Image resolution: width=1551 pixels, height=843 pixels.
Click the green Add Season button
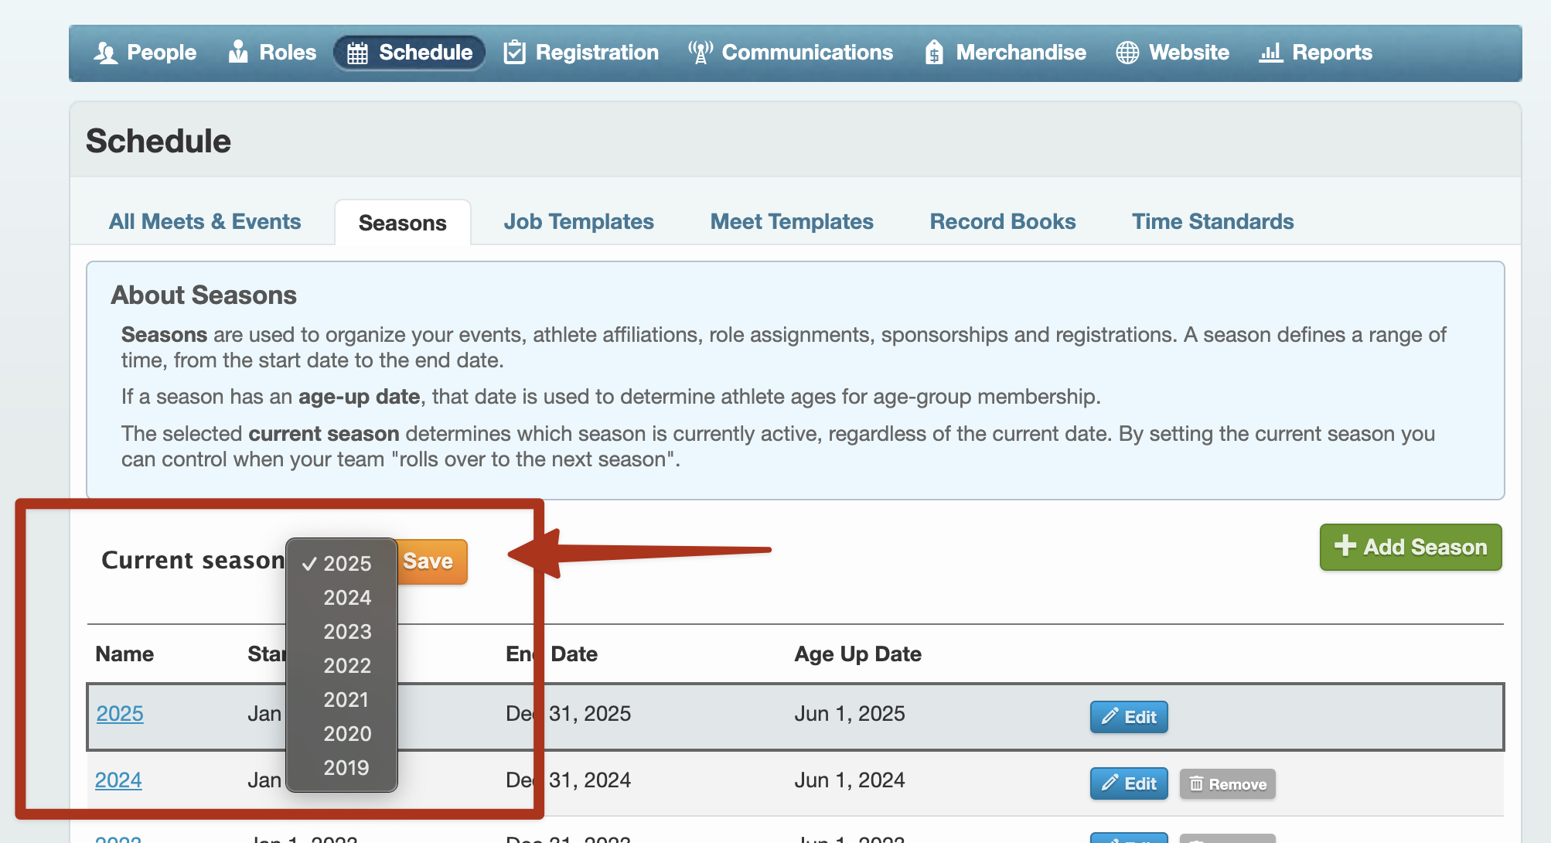[x=1410, y=548]
